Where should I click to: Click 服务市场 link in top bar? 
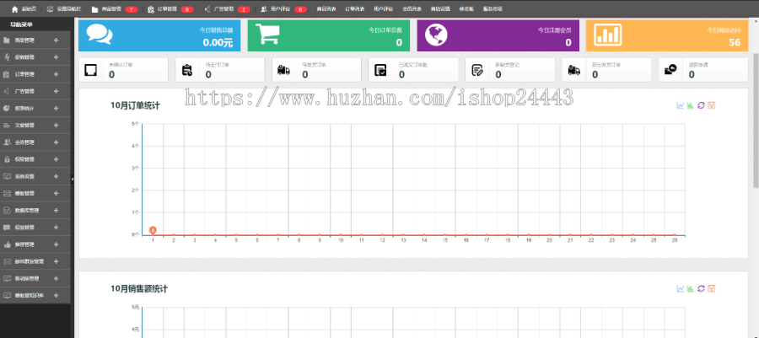pyautogui.click(x=493, y=8)
